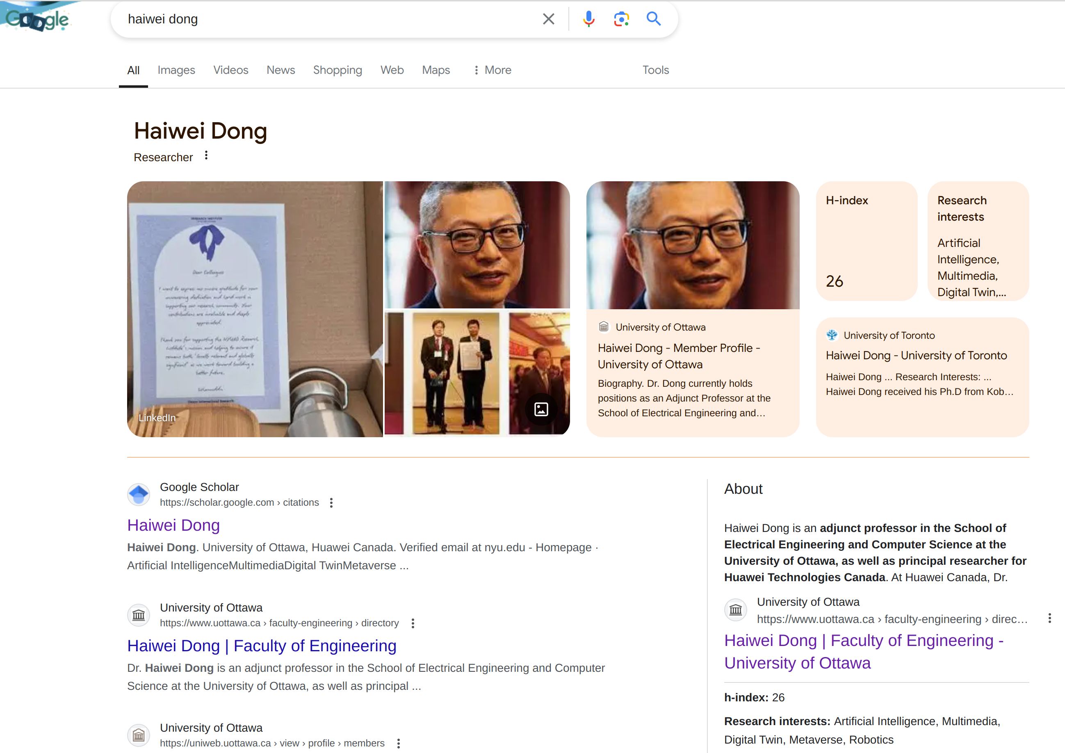The height and width of the screenshot is (753, 1065).
Task: Open three-dot menu in About panel
Action: (x=1050, y=618)
